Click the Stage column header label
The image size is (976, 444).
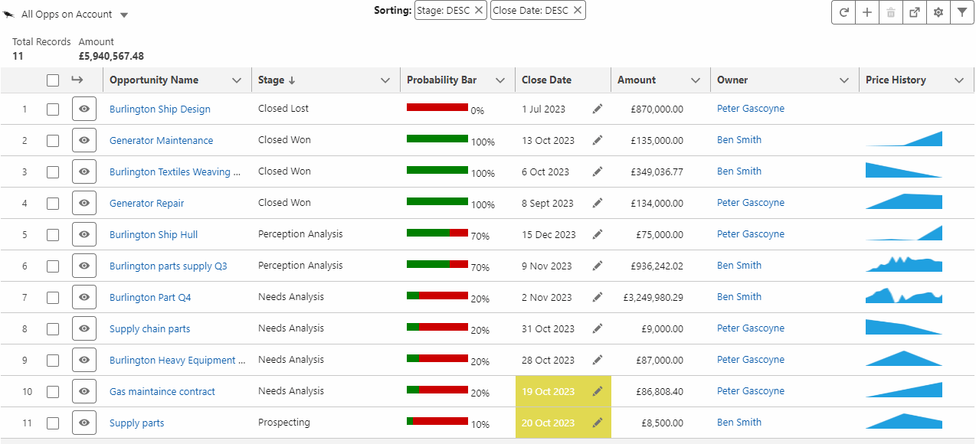[271, 80]
